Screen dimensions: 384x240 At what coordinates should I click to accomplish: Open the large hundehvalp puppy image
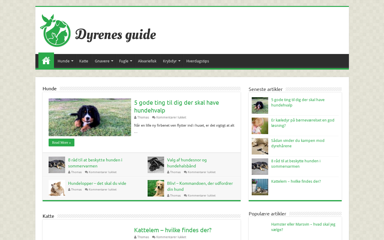pos(90,117)
